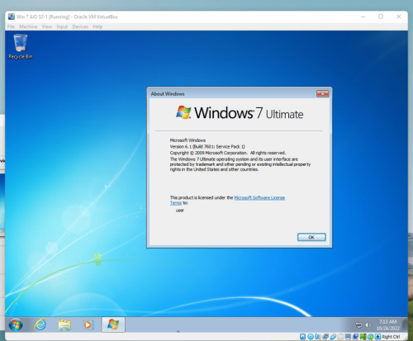413x341 pixels.
Task: Click the 'Microsoft Windows' text line
Action: coord(188,140)
